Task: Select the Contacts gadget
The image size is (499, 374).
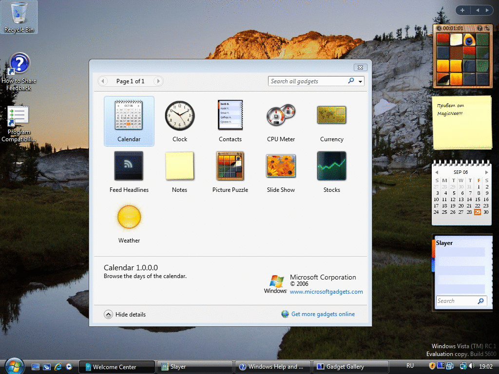Action: coord(230,121)
